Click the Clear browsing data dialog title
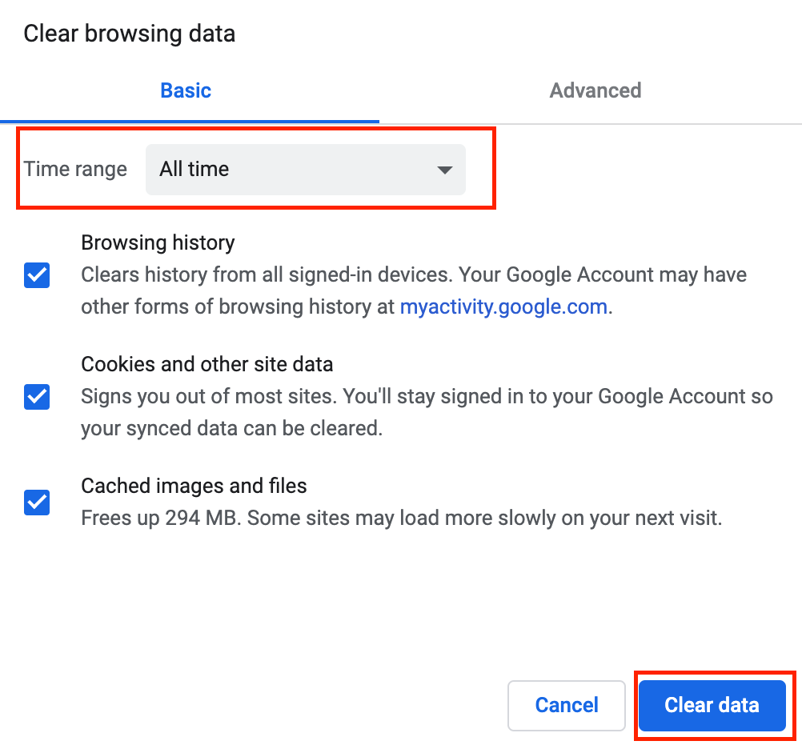Viewport: 802px width, 749px height. coord(129,34)
